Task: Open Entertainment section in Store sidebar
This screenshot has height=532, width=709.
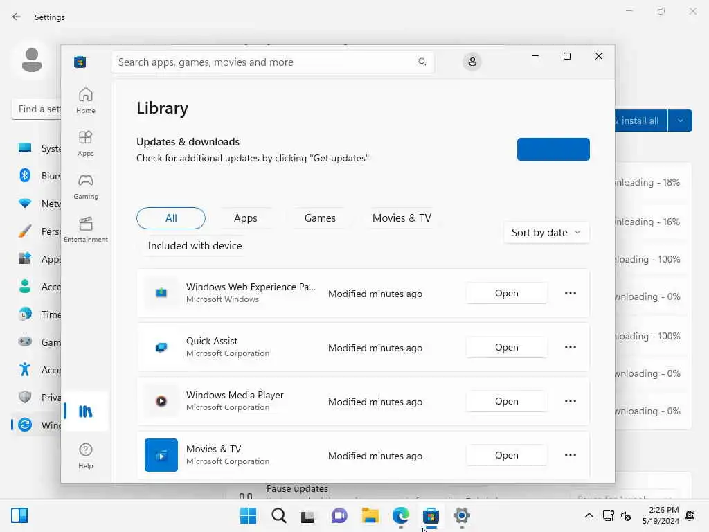Action: click(x=85, y=229)
